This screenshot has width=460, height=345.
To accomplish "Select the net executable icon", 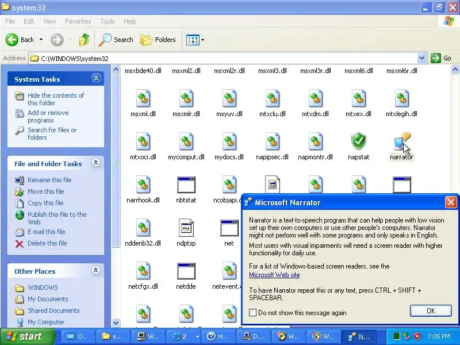I will 229,228.
